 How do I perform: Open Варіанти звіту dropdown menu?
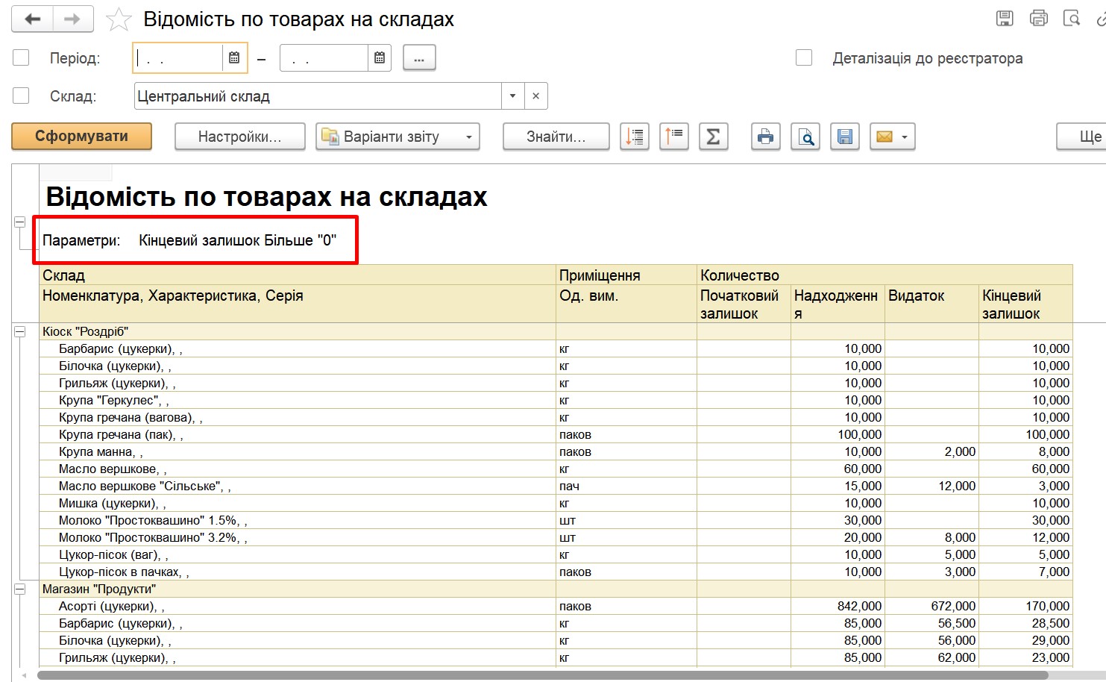(398, 137)
